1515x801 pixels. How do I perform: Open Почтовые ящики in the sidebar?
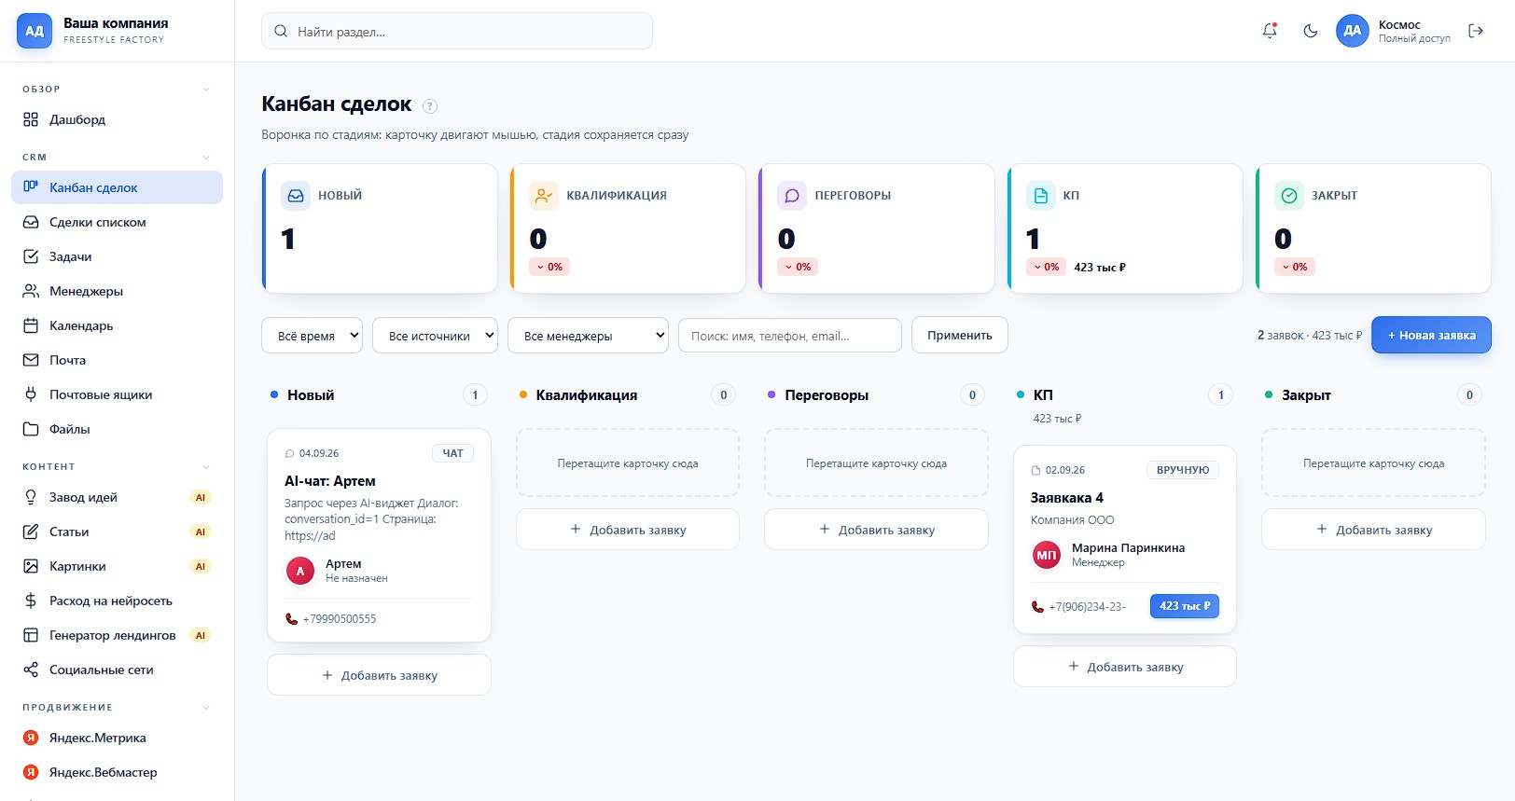point(117,394)
